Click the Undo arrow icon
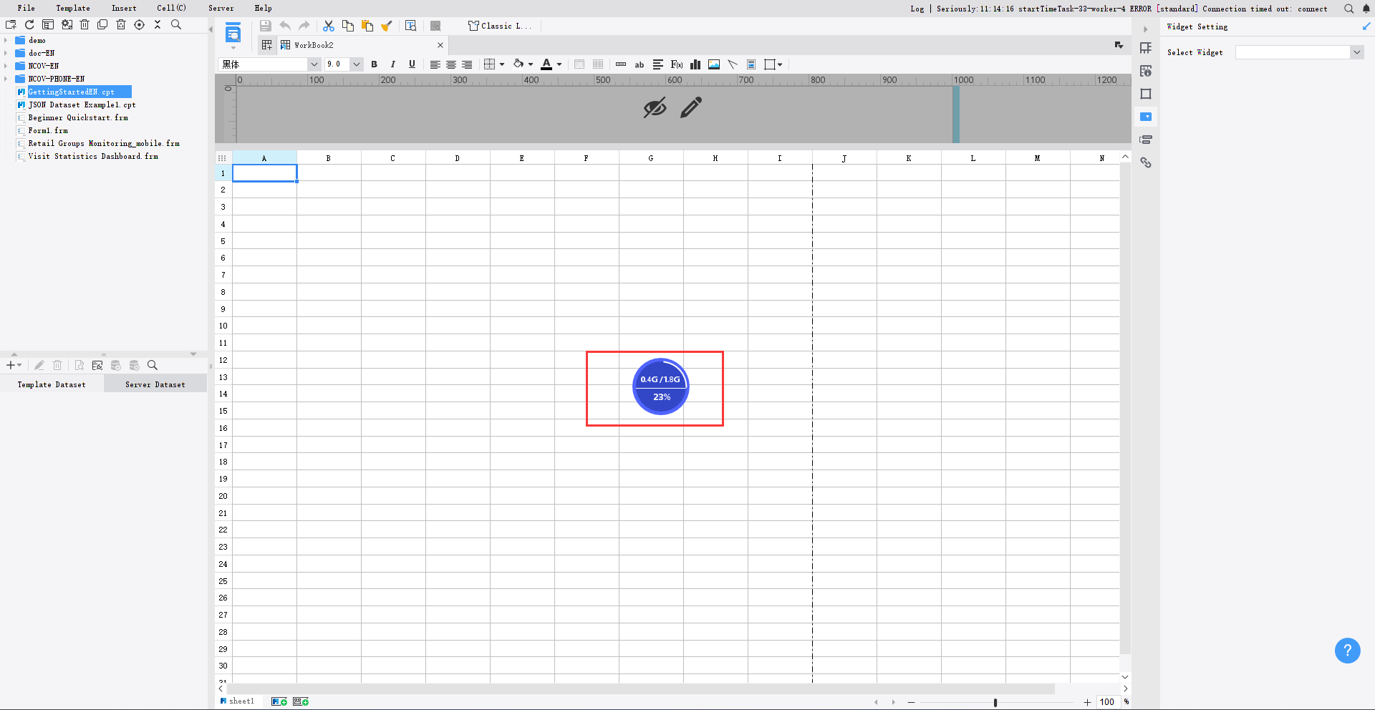This screenshot has height=710, width=1375. (x=285, y=26)
